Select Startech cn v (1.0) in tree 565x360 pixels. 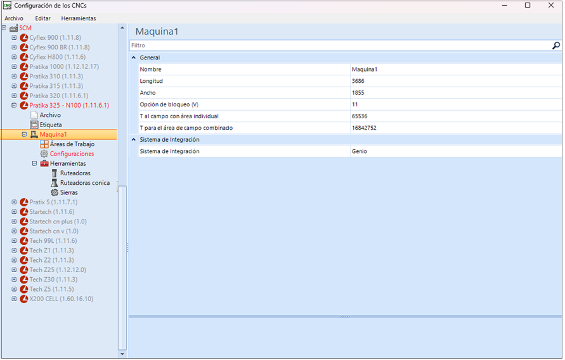54,232
